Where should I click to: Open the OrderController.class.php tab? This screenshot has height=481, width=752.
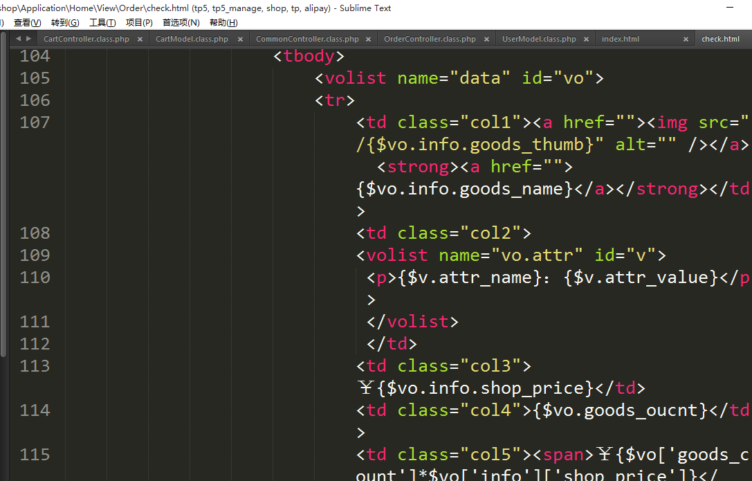430,39
